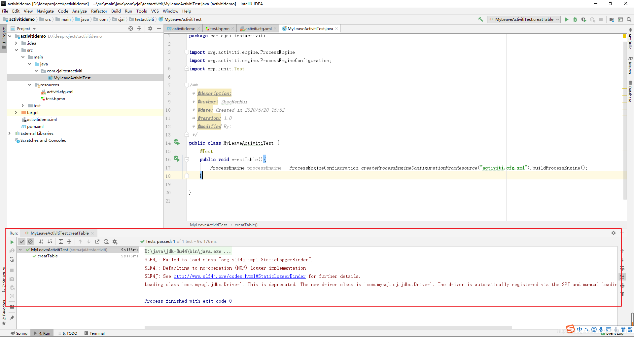Open test runner settings gear
This screenshot has height=337, width=634.
point(115,242)
